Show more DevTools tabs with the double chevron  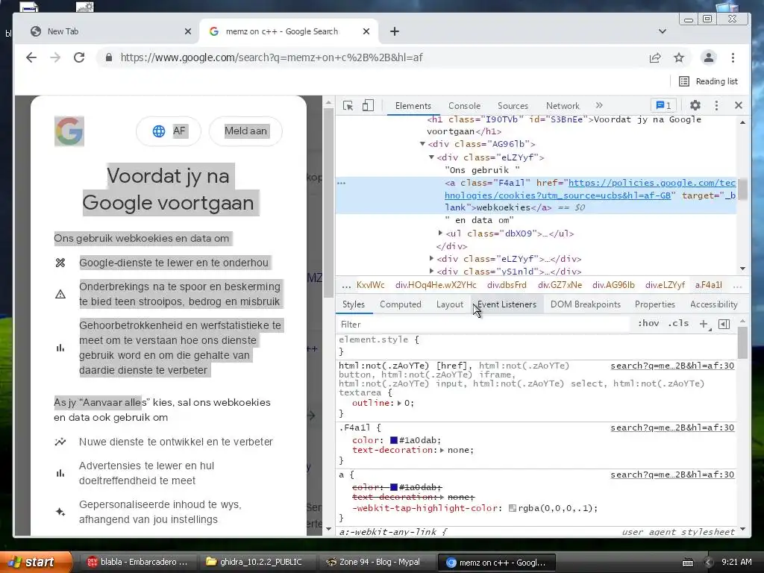pos(599,105)
